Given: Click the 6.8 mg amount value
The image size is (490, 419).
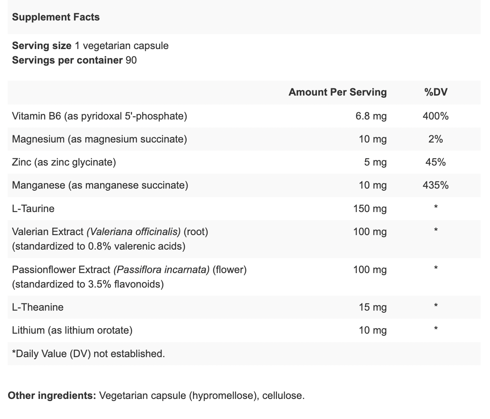Looking at the screenshot, I should (x=371, y=116).
